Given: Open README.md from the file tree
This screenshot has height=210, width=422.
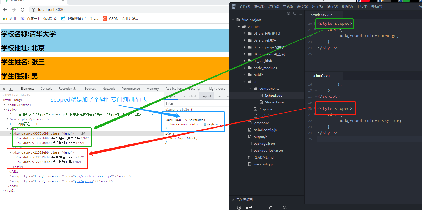Looking at the screenshot, I should (264, 157).
